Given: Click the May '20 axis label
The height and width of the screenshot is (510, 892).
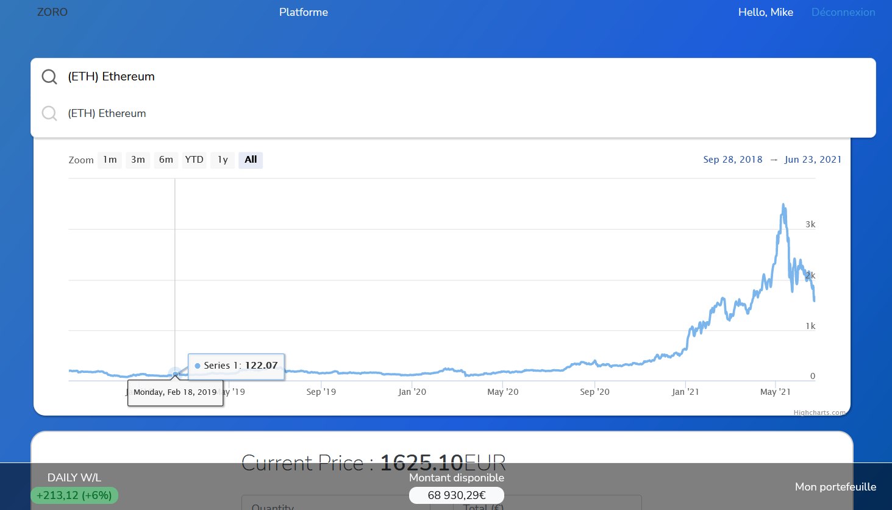Looking at the screenshot, I should click(x=503, y=392).
